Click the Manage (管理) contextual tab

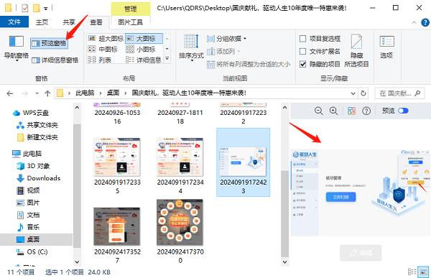(x=131, y=9)
